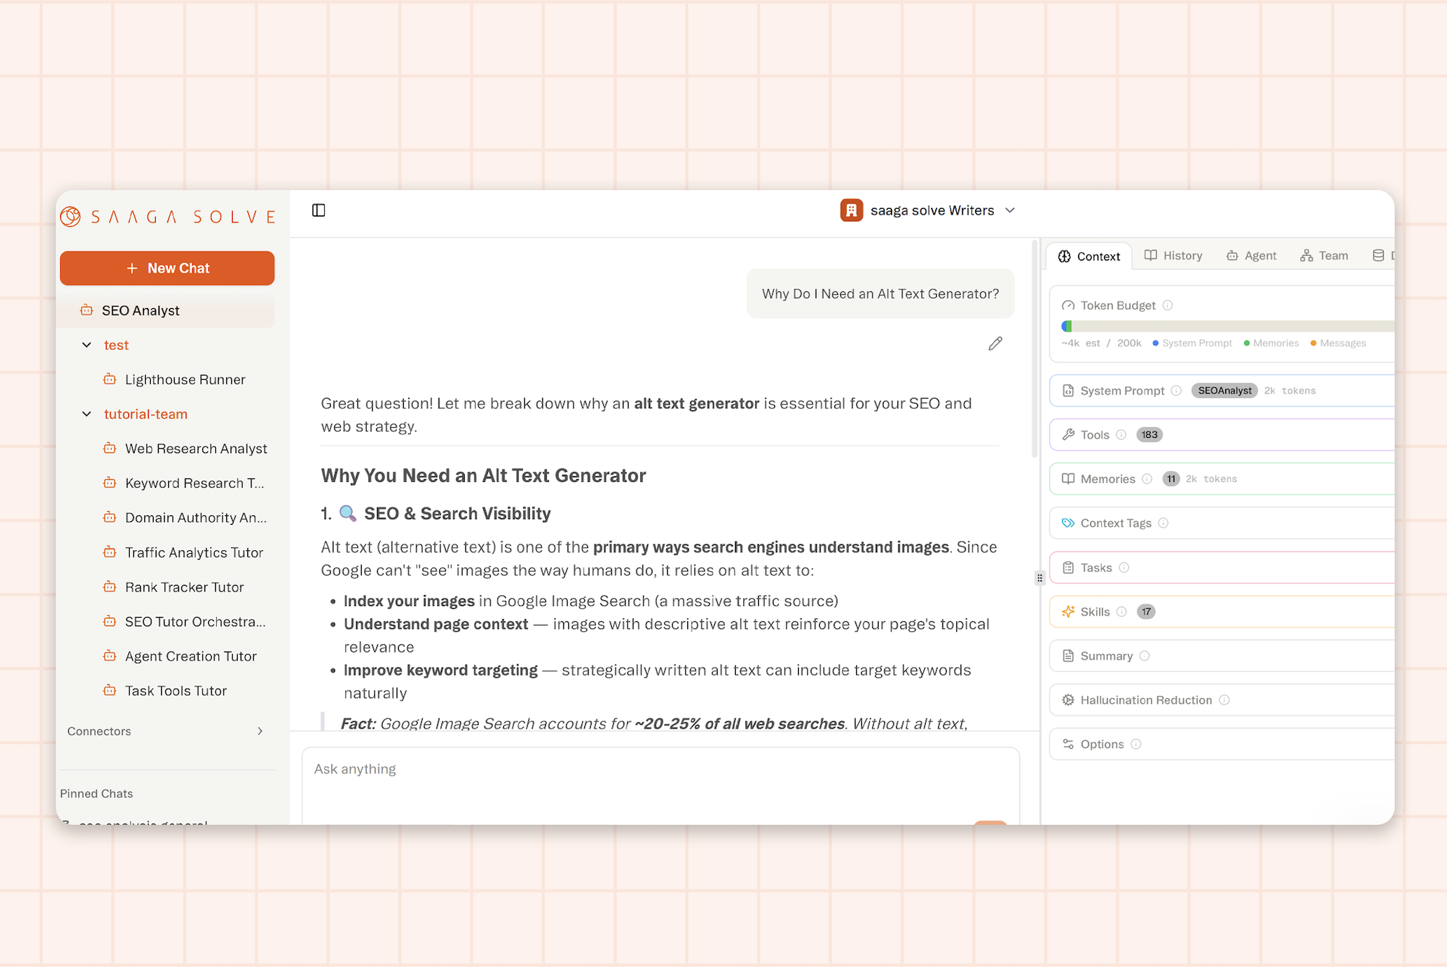Expand the Connectors section

[x=260, y=731]
